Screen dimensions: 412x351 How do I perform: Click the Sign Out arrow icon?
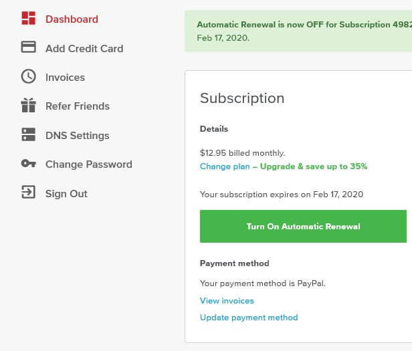click(28, 192)
